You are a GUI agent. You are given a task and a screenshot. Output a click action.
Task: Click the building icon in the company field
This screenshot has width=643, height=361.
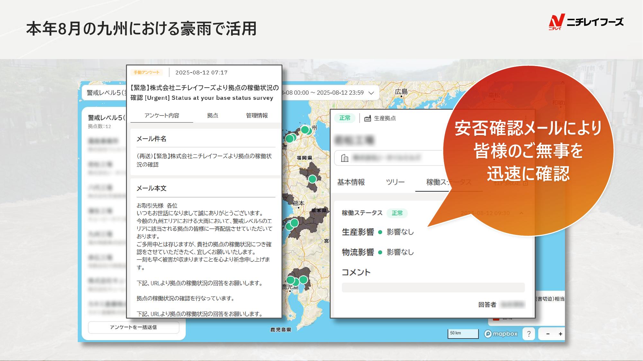(344, 158)
